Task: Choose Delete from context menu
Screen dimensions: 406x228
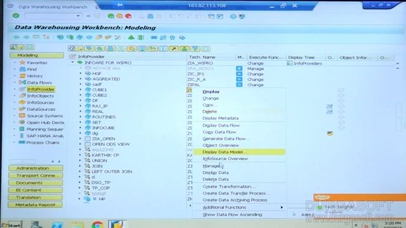Action: click(x=210, y=111)
